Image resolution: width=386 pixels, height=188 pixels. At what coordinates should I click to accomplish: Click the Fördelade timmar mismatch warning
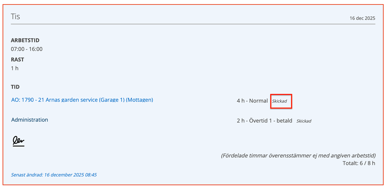tap(298, 156)
